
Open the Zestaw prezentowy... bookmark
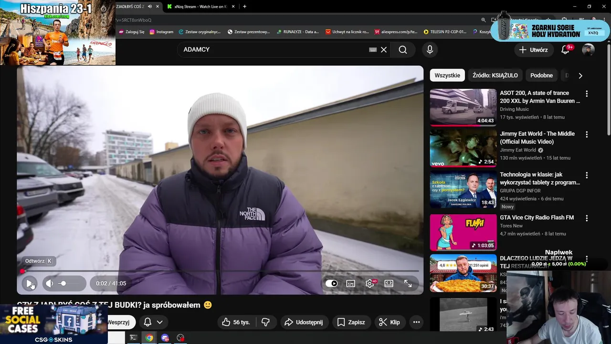coord(249,32)
